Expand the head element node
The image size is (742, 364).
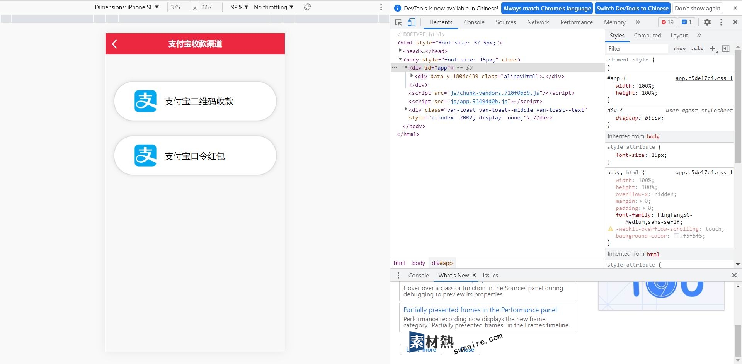pos(400,51)
